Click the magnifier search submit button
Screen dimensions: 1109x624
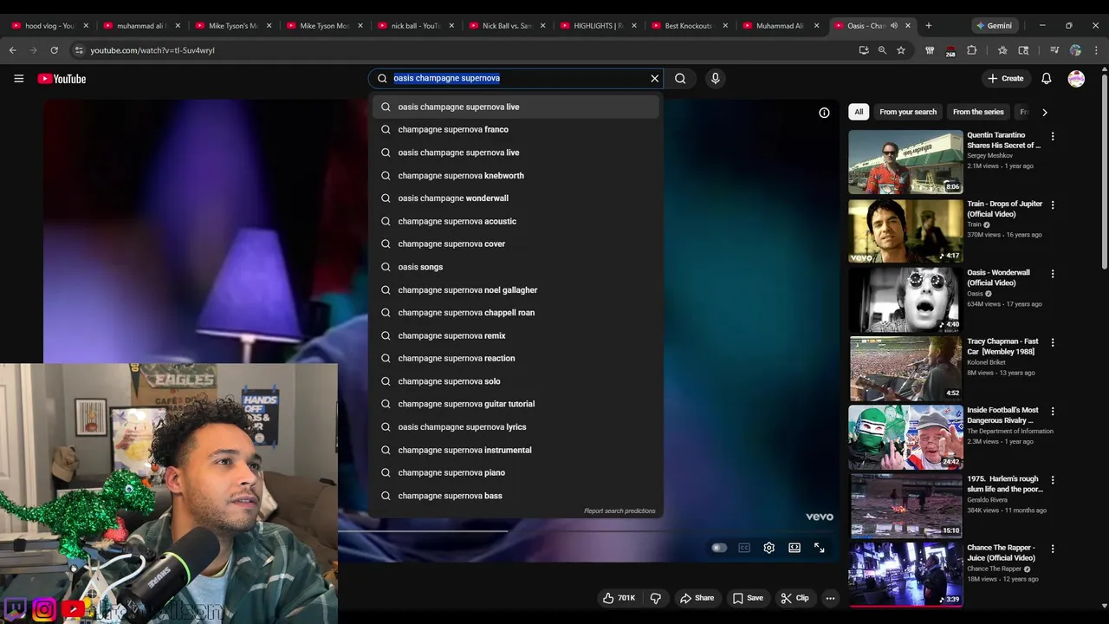point(680,78)
